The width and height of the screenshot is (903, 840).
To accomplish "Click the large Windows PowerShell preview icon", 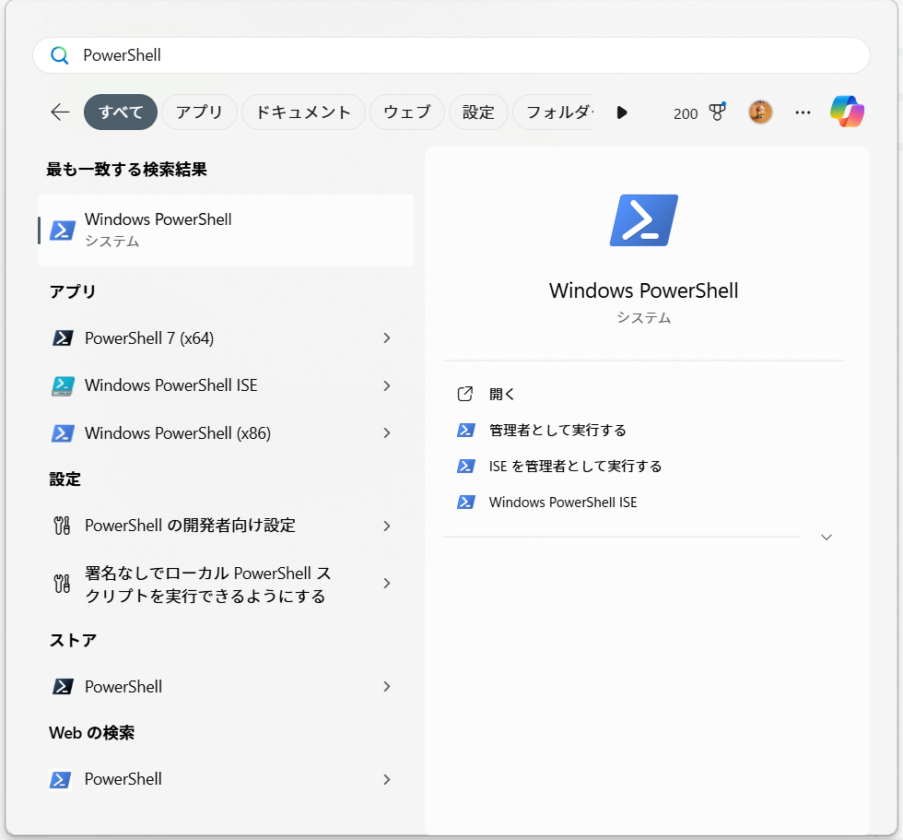I will click(643, 219).
